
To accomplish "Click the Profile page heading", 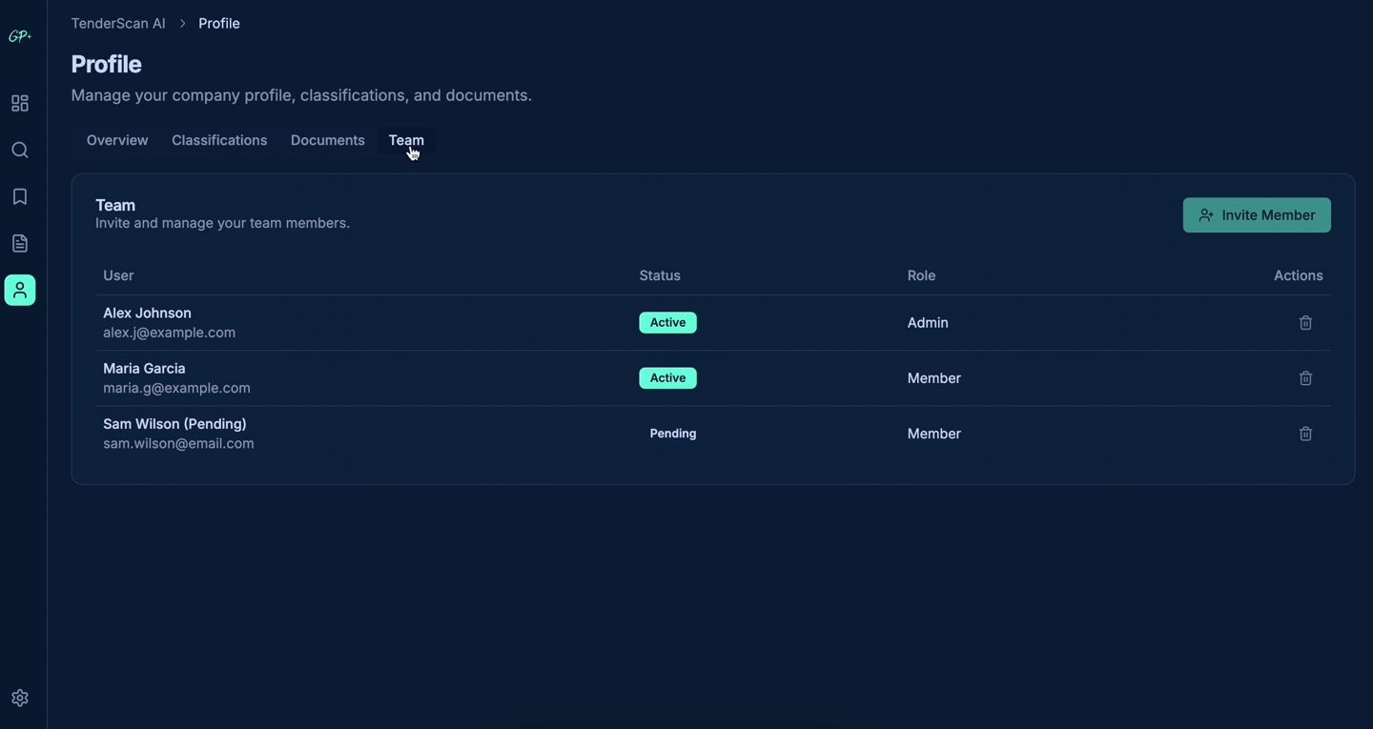I will [x=106, y=64].
